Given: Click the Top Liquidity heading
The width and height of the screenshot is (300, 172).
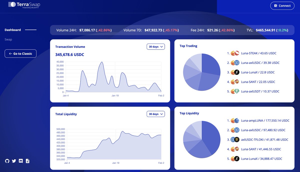Looking at the screenshot, I should tap(189, 113).
